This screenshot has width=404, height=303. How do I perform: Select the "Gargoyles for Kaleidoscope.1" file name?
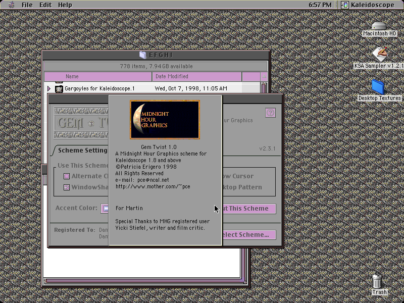click(x=99, y=89)
